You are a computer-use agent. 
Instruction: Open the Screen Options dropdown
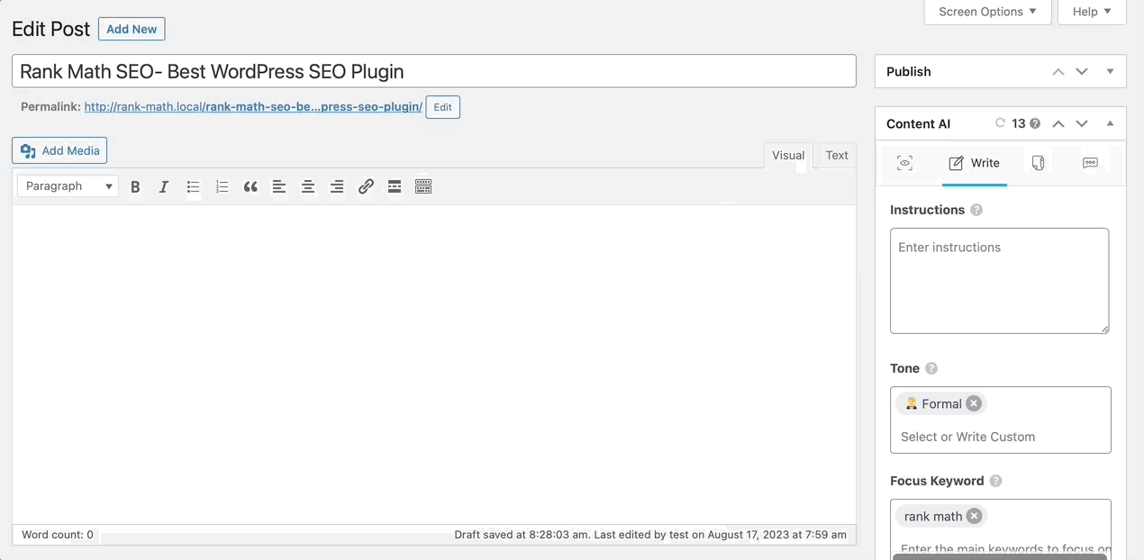pyautogui.click(x=987, y=12)
